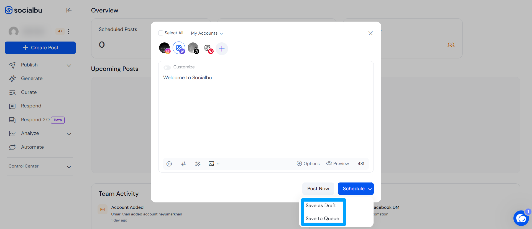Add a new account with plus button
This screenshot has height=229, width=532.
[x=222, y=49]
